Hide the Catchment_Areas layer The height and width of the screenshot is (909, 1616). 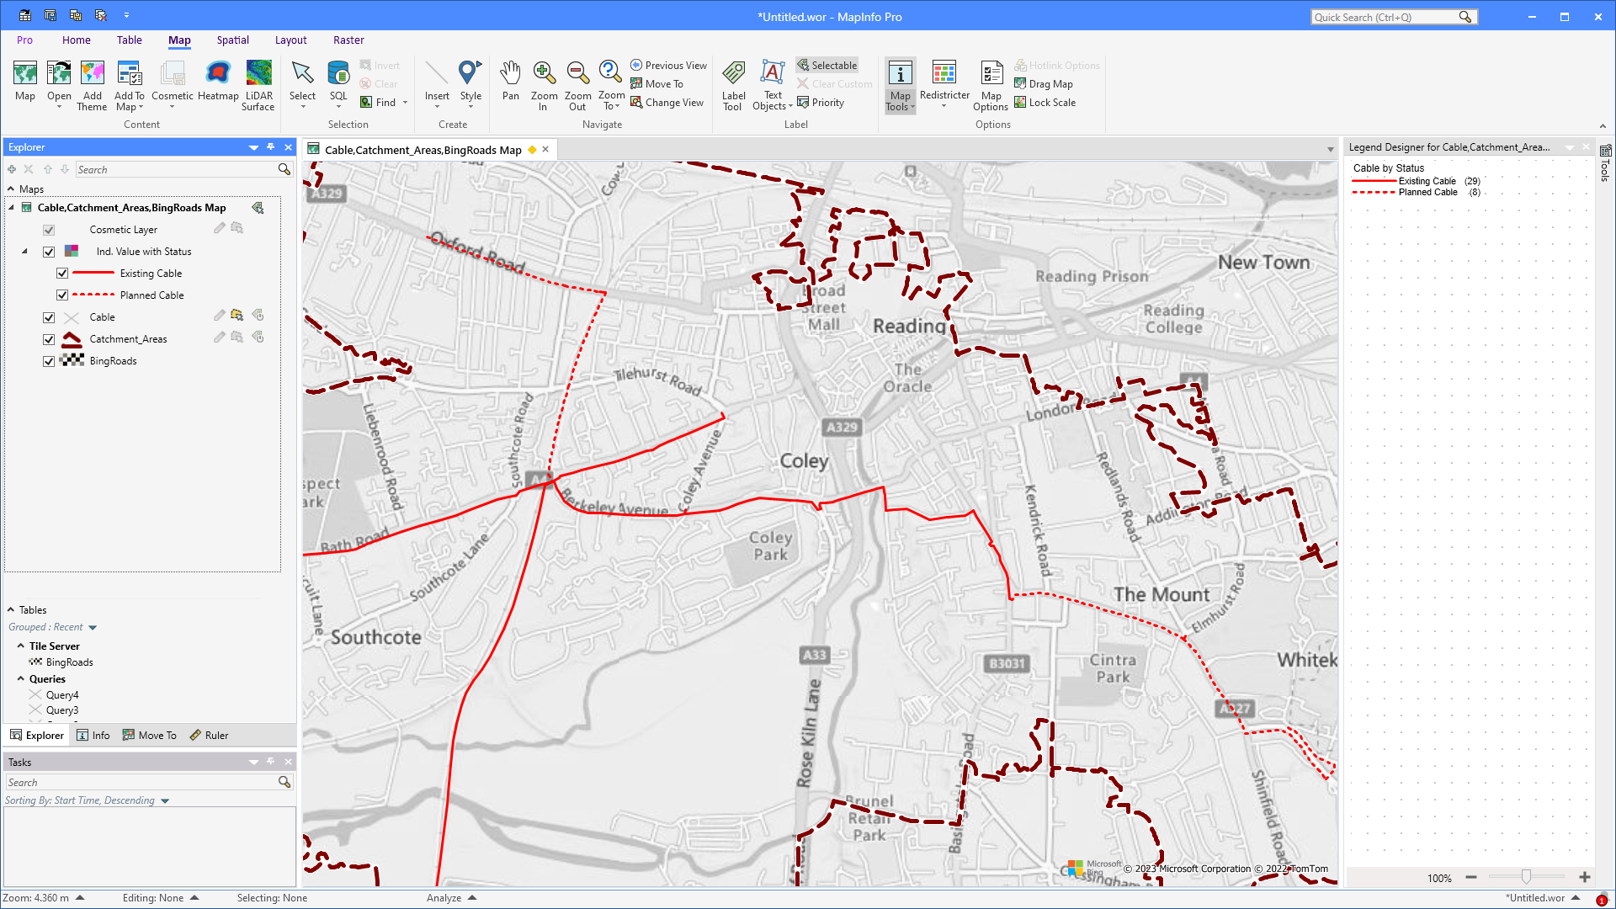(49, 338)
